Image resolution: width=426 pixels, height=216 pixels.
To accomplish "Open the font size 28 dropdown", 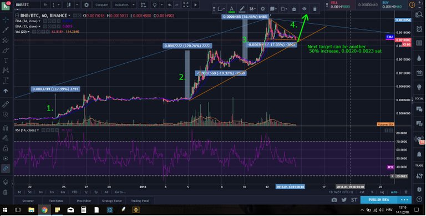I will pos(252,9).
